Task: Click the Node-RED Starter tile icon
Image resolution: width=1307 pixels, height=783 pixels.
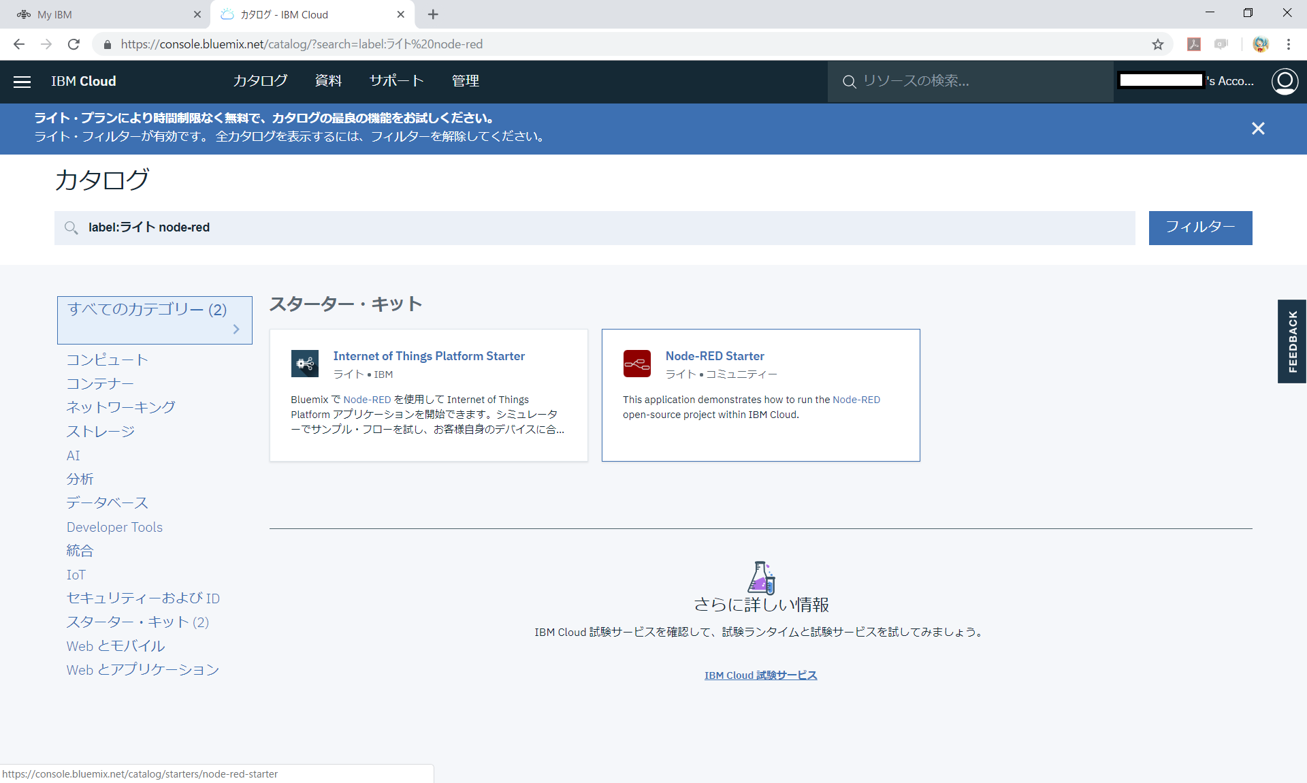Action: (637, 364)
